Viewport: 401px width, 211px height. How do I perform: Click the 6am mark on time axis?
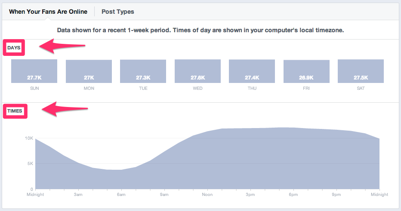121,195
